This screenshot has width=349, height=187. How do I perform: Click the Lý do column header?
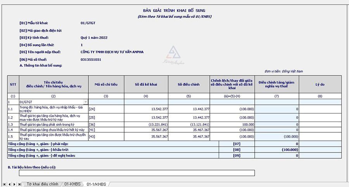pyautogui.click(x=320, y=84)
